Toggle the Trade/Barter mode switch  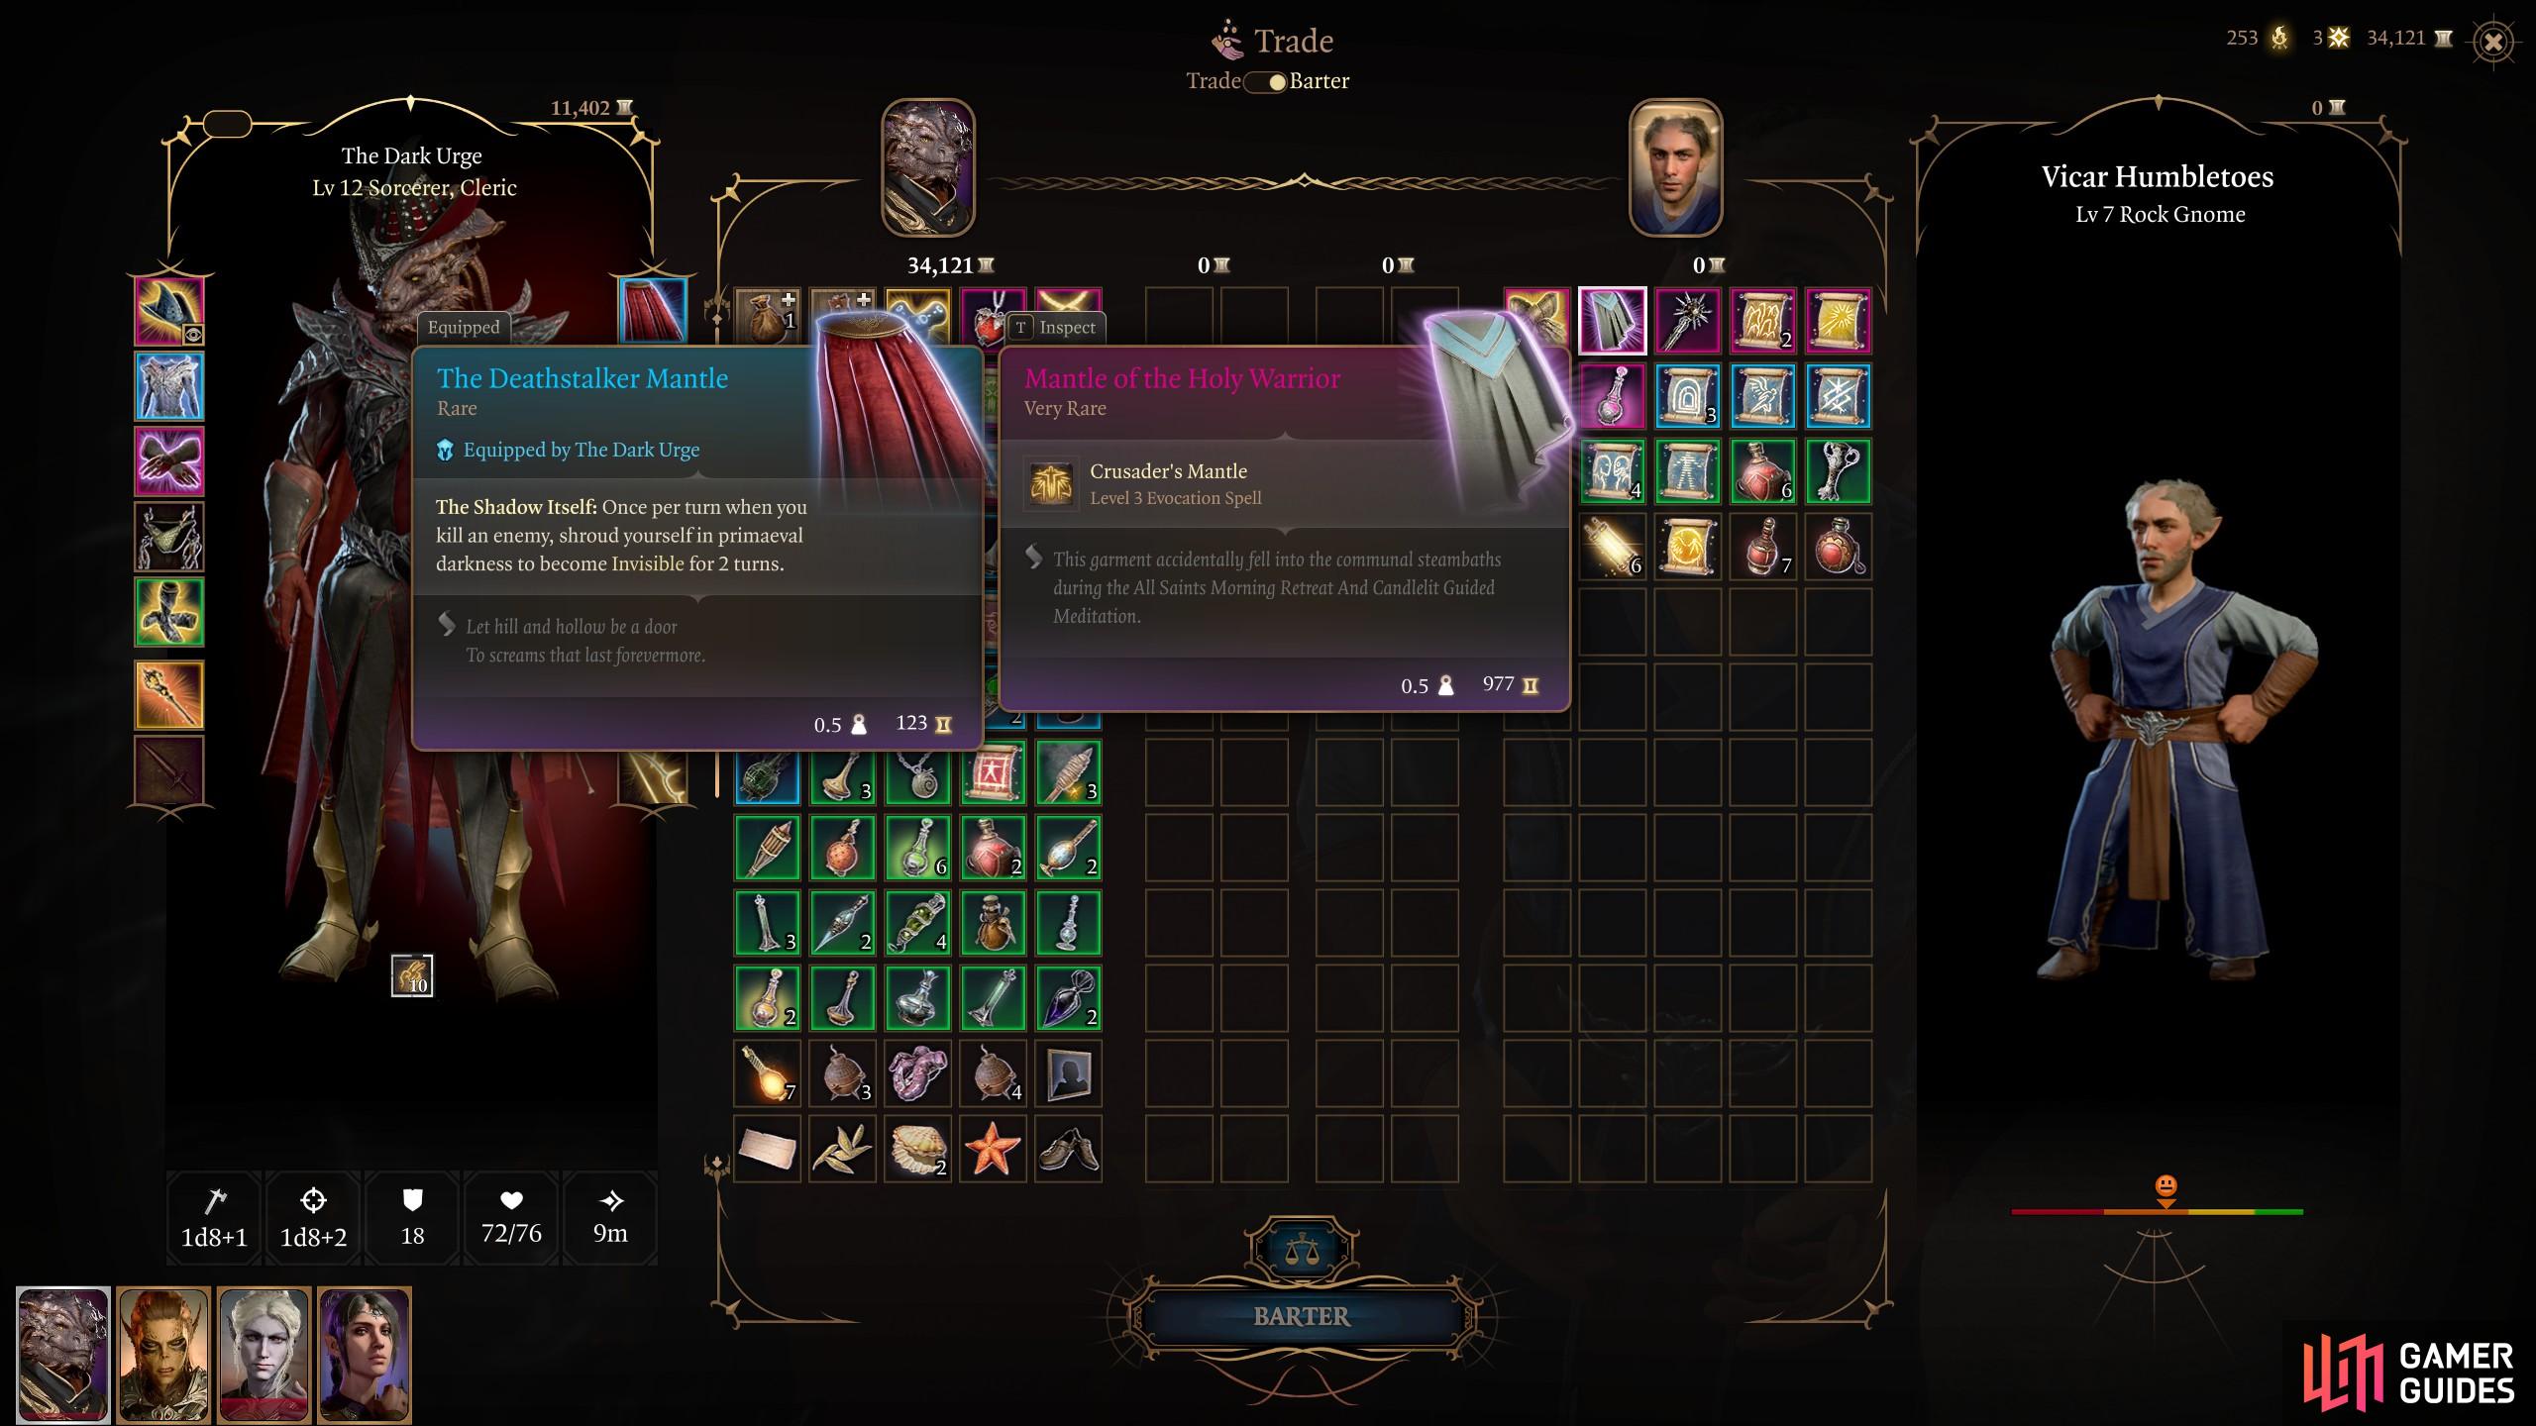click(x=1265, y=82)
